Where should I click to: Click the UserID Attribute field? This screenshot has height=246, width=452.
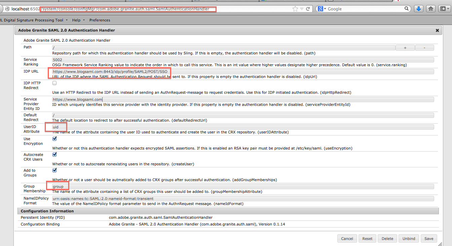tap(243, 127)
